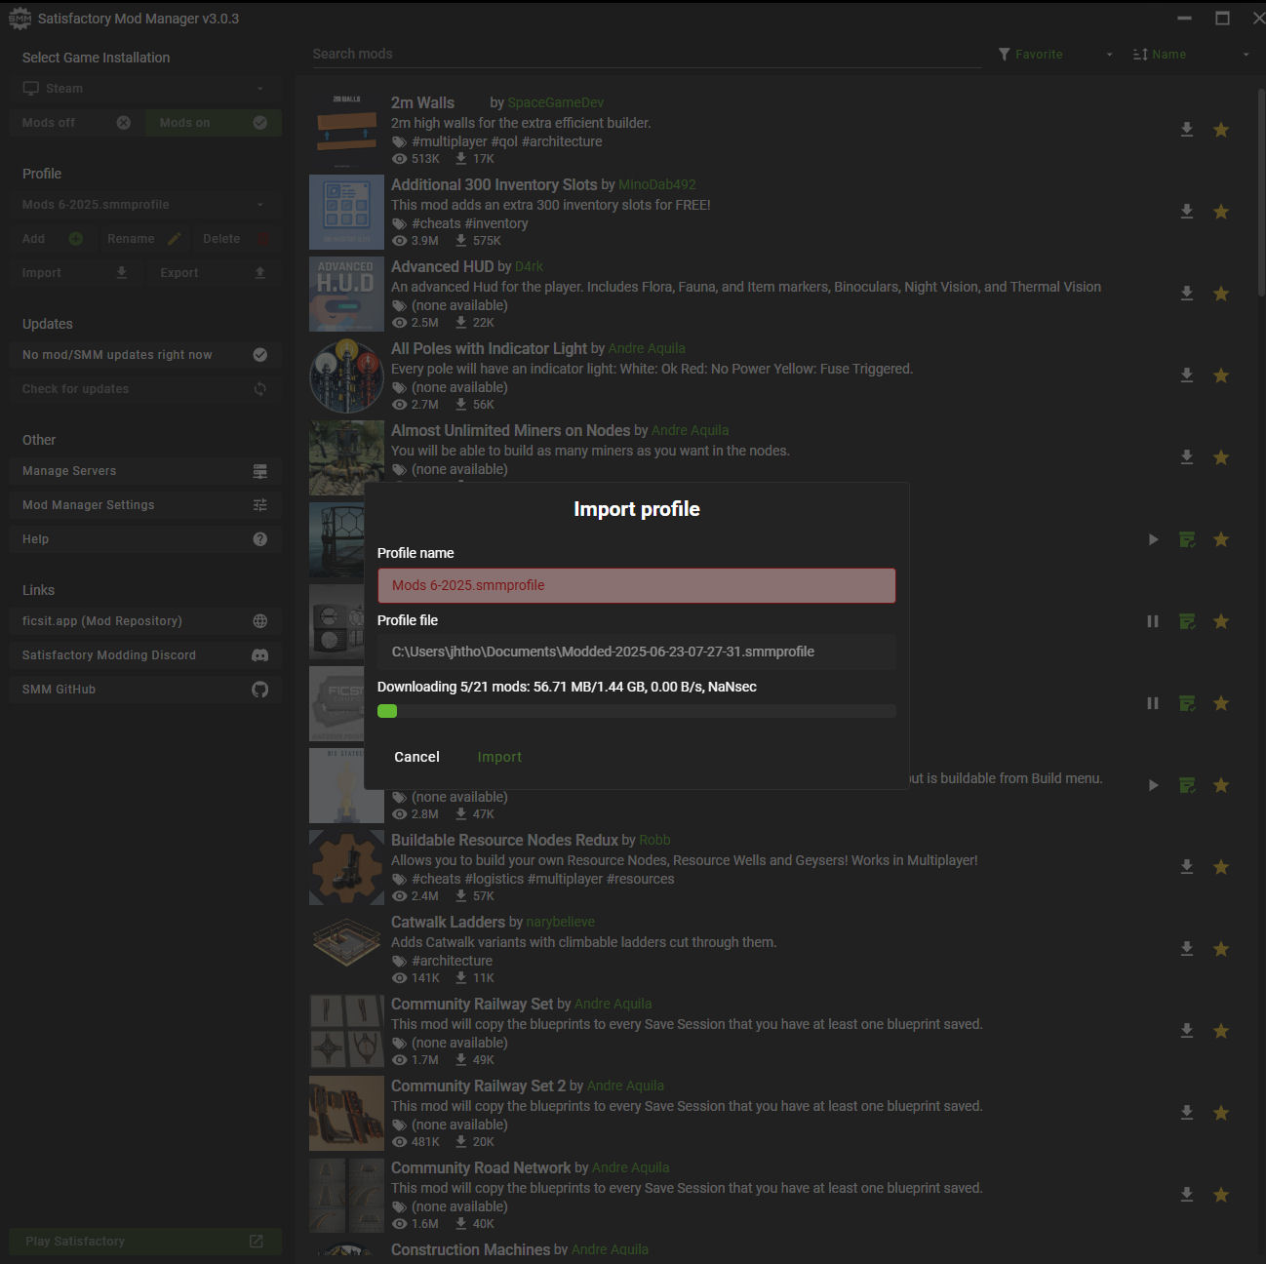The height and width of the screenshot is (1264, 1266).
Task: Open ficsit.app Mod Repository link
Action: pos(145,621)
